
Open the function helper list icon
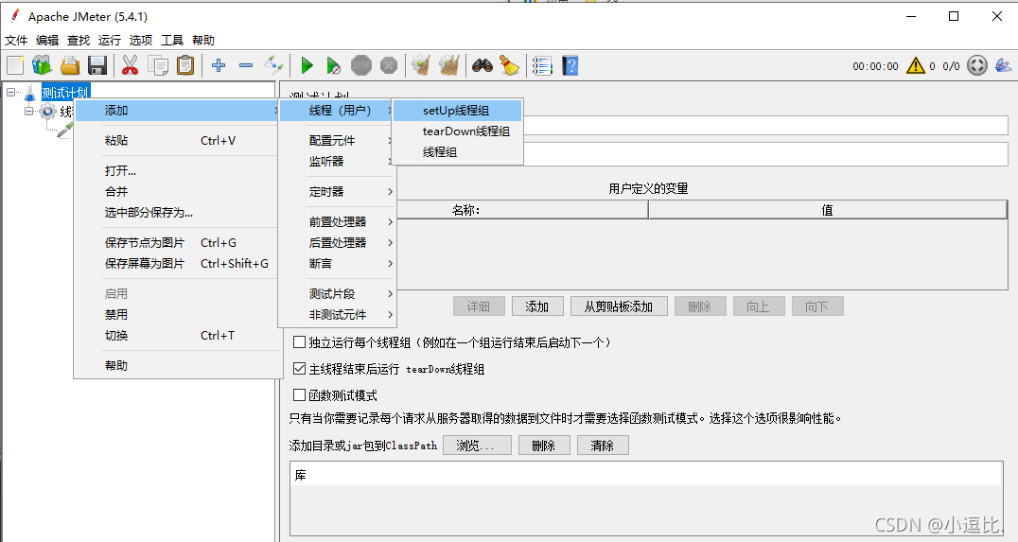tap(542, 65)
